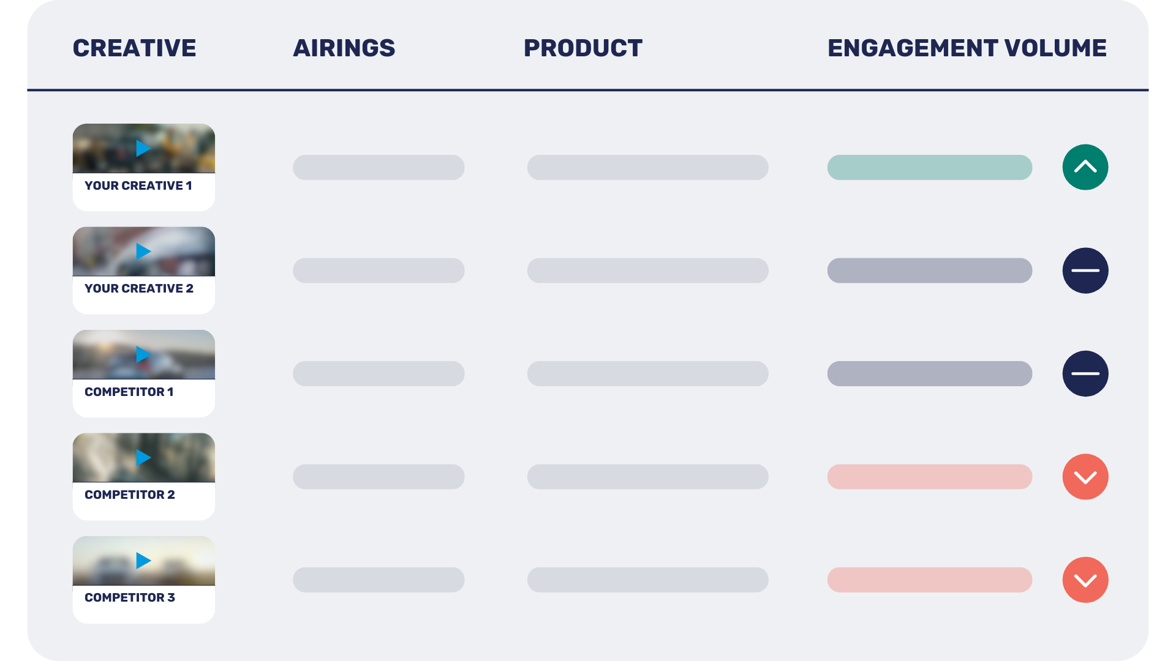This screenshot has height=661, width=1176.
Task: Sort by Engagement Volume column header
Action: (x=967, y=48)
